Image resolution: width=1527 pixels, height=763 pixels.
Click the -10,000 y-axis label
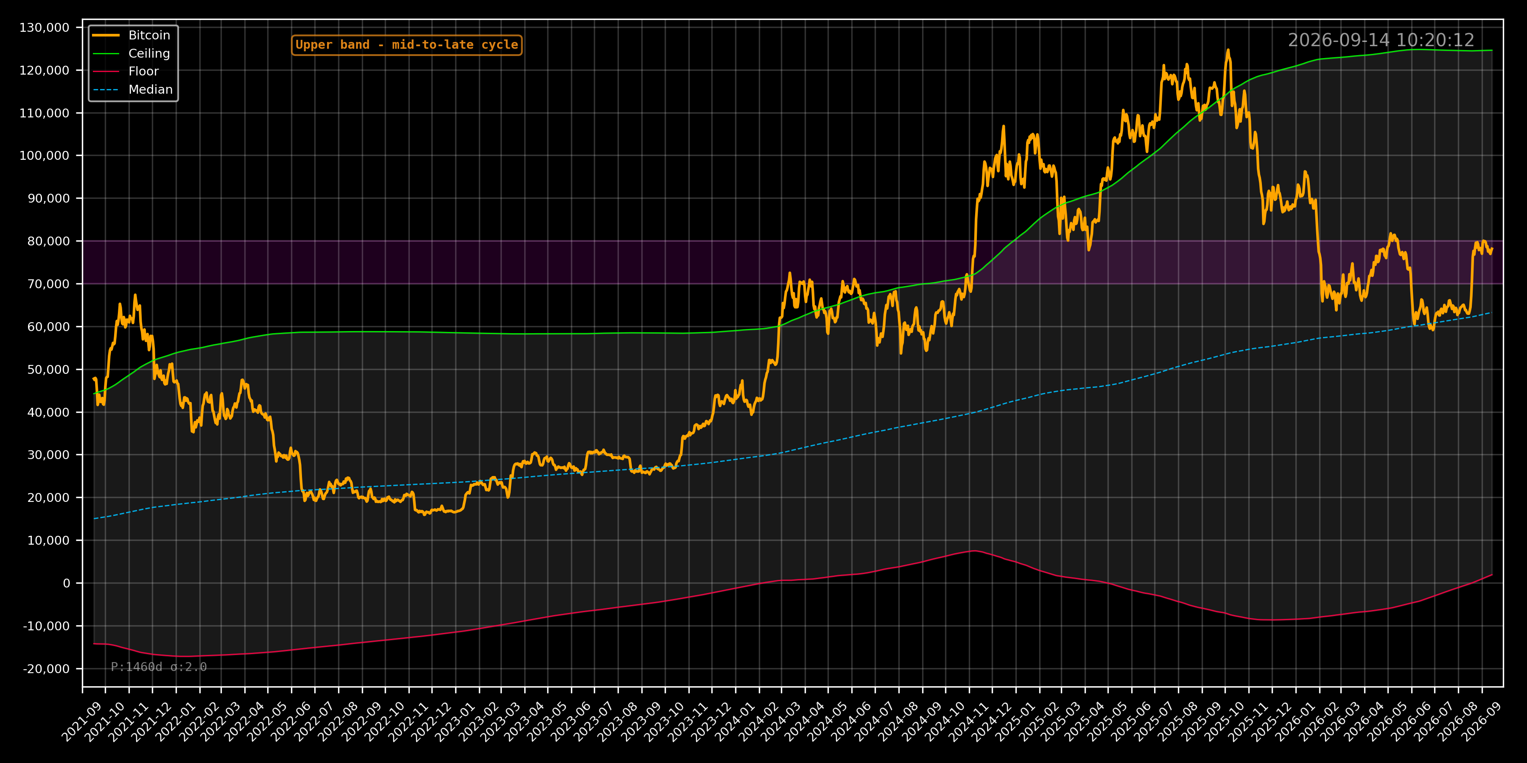pyautogui.click(x=46, y=626)
